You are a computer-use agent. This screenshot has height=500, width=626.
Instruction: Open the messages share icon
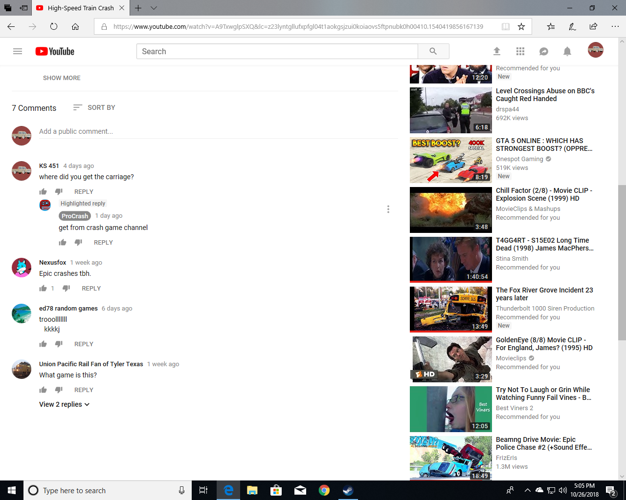point(544,51)
